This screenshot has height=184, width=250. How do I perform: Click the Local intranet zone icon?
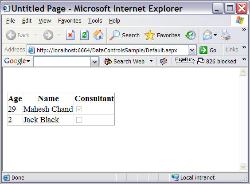click(x=175, y=177)
